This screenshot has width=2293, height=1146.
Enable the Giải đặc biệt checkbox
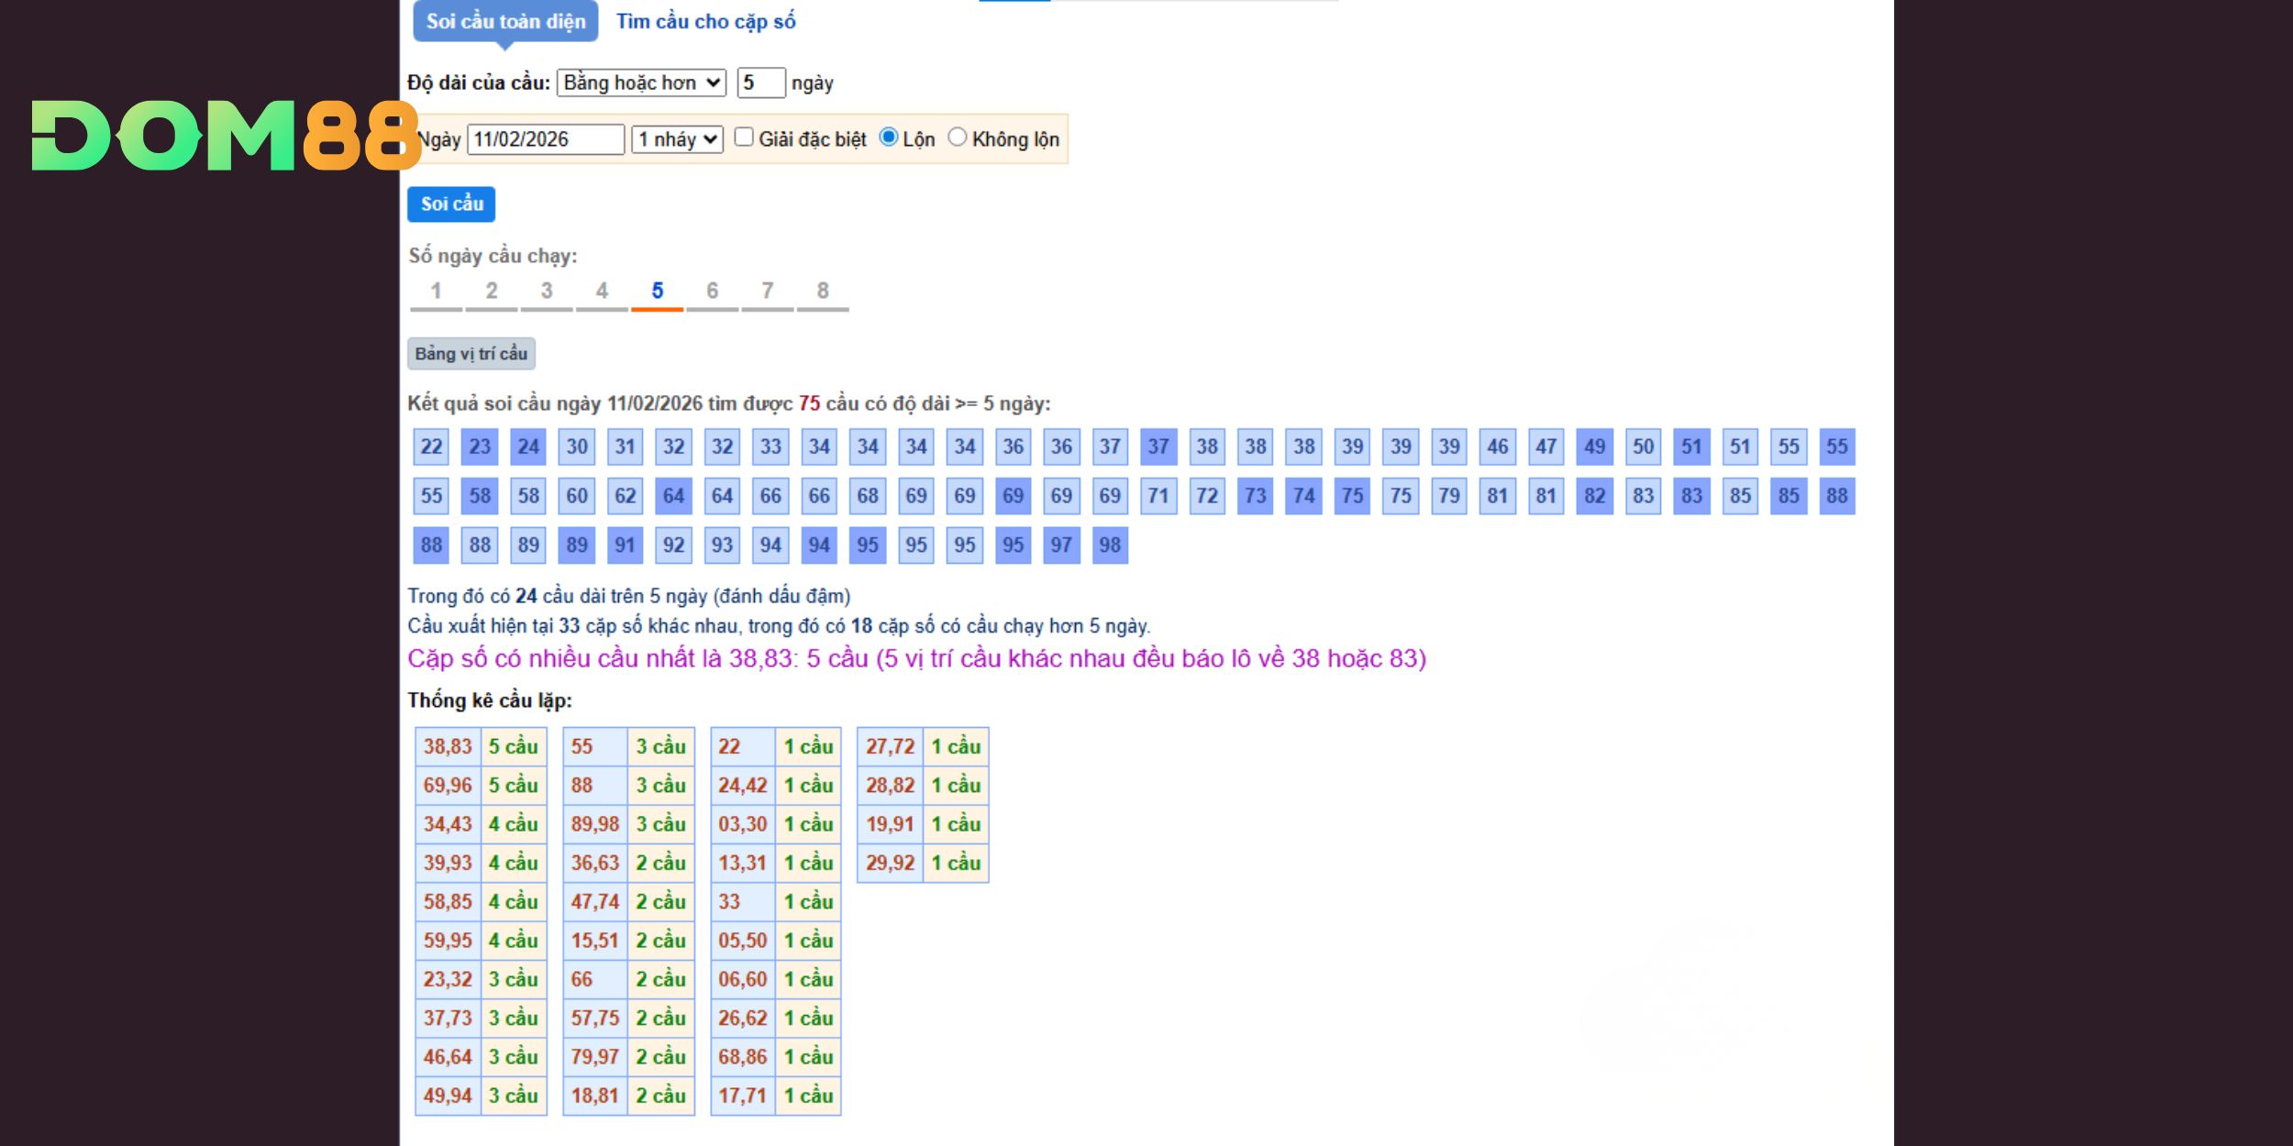coord(744,138)
